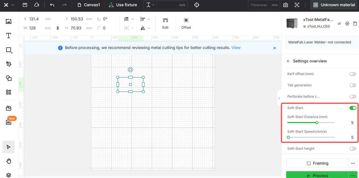Click the Save file icon
359x178 pixels.
[x=25, y=5]
